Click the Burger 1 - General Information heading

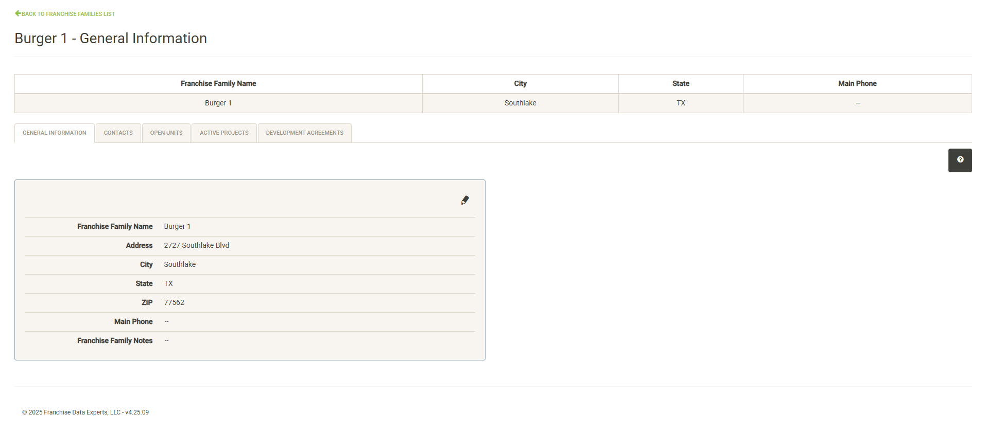point(111,39)
